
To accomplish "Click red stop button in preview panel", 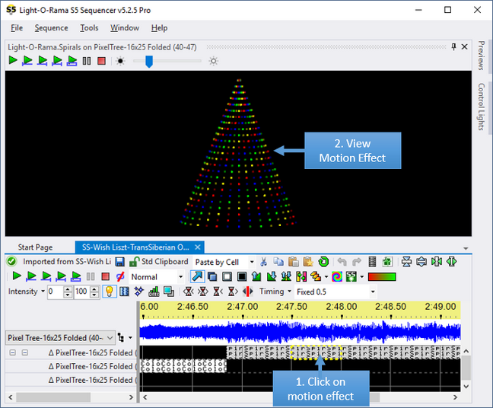I will point(101,61).
